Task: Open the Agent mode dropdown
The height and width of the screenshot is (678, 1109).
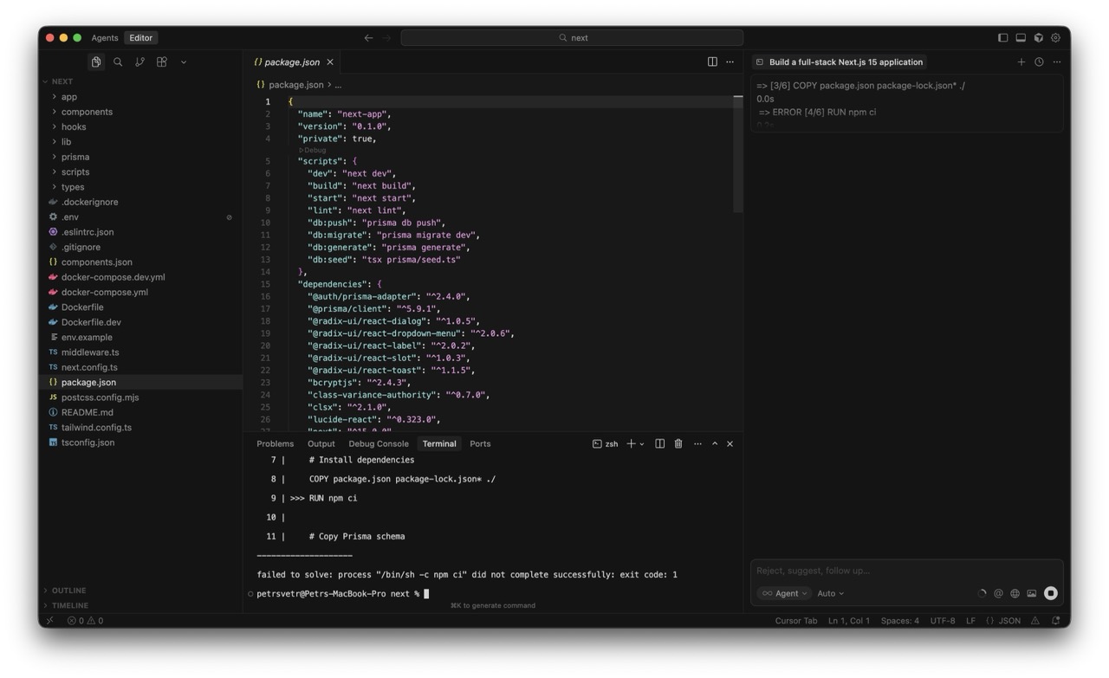Action: click(x=786, y=594)
